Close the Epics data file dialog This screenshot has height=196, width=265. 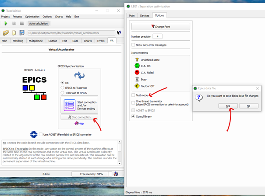[258, 88]
